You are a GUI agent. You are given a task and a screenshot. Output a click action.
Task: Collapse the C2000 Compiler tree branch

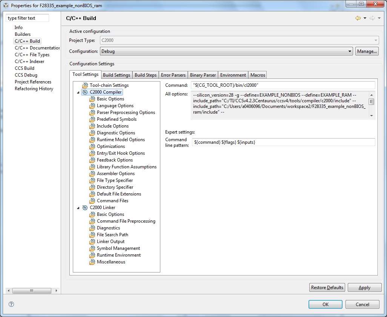[x=78, y=92]
